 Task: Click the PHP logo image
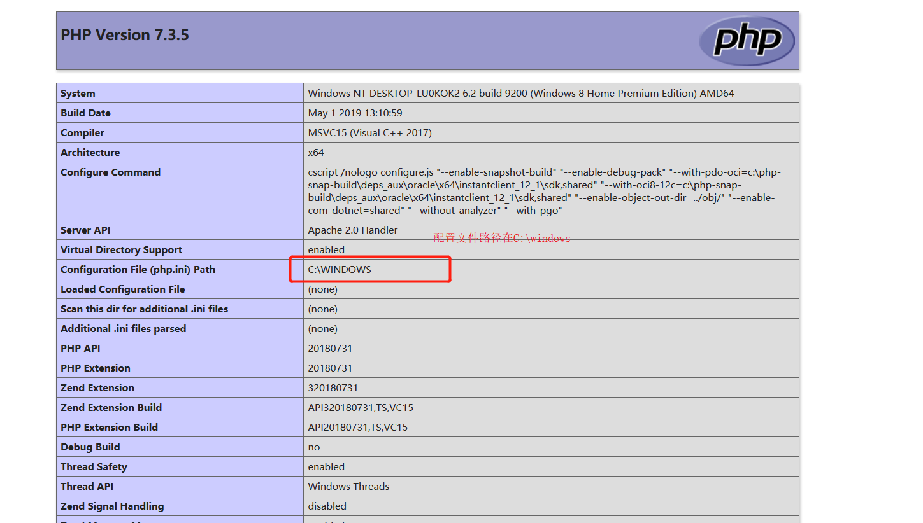(x=747, y=41)
